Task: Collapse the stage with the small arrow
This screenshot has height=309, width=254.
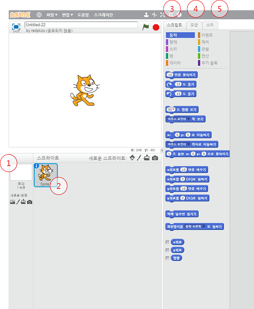Action: tap(162, 150)
